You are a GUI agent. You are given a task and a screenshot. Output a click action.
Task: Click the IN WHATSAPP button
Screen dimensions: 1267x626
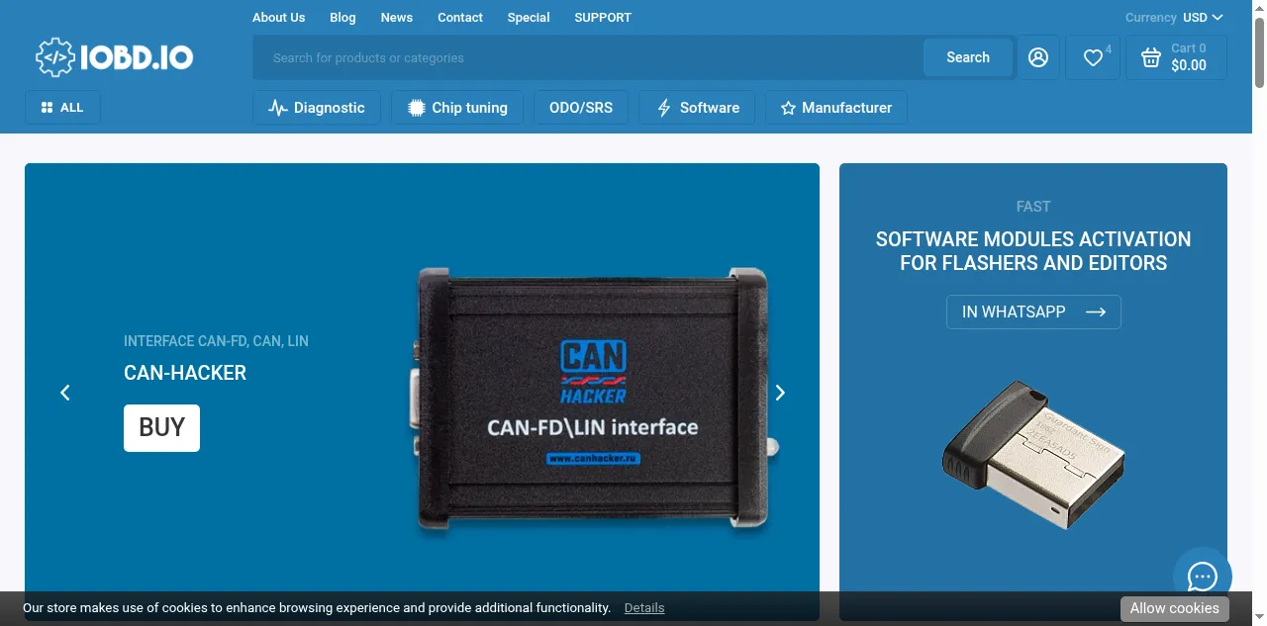click(1033, 312)
